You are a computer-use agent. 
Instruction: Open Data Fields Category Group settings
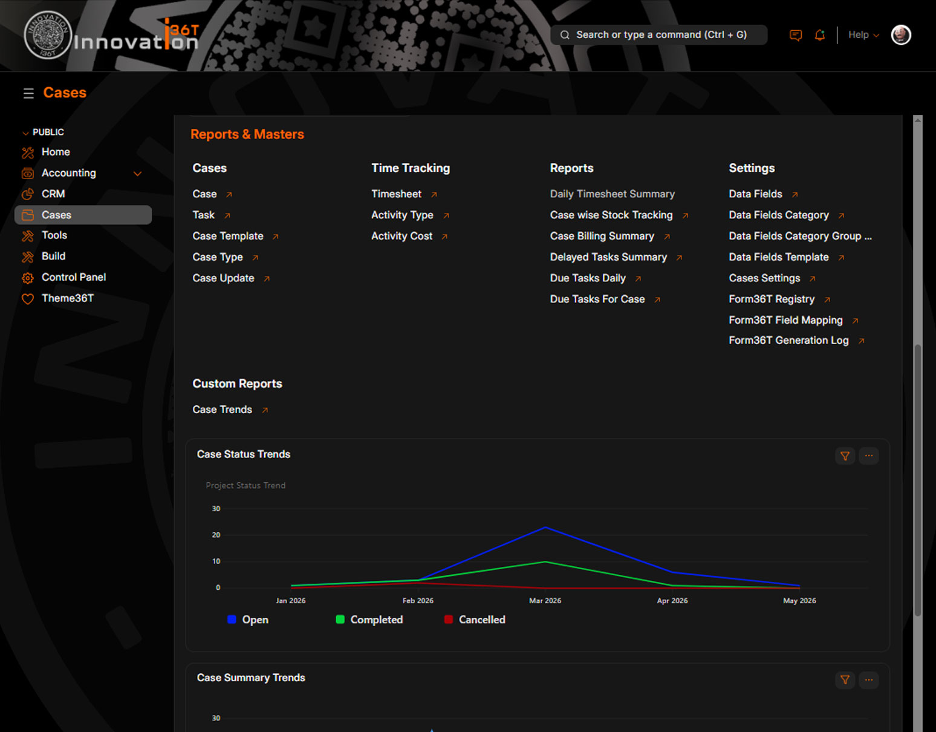click(800, 236)
